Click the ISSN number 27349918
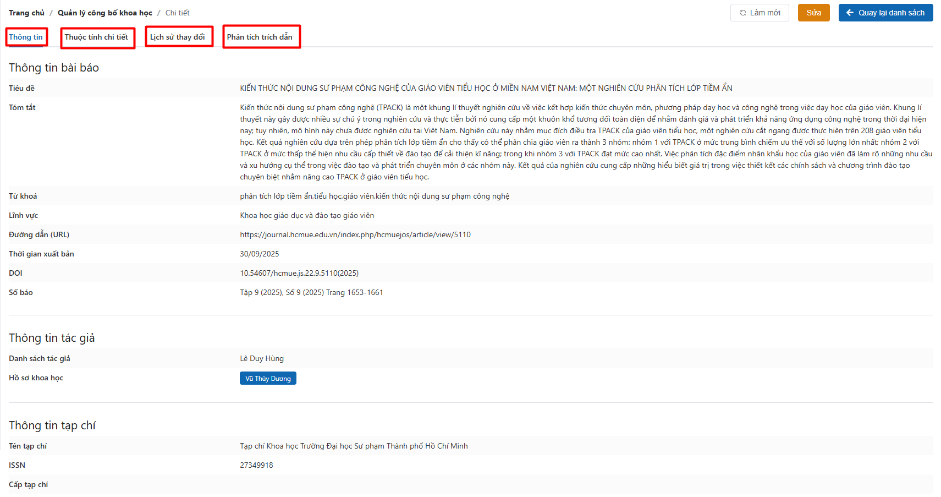The image size is (941, 497). click(256, 465)
